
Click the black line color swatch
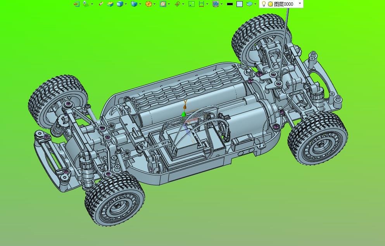point(230,4)
